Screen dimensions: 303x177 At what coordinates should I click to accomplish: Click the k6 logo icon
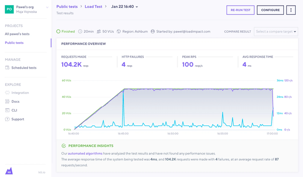point(9,171)
